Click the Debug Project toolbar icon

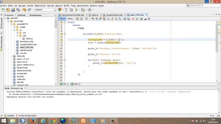pyautogui.click(x=83, y=10)
